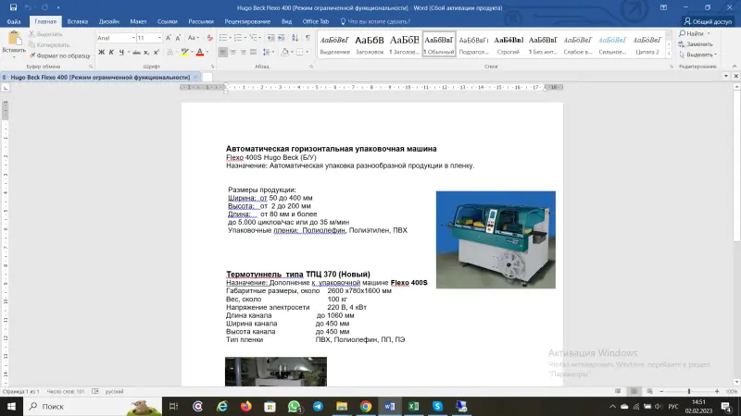Click the bulleted list icon
741x416 pixels.
pyautogui.click(x=223, y=38)
